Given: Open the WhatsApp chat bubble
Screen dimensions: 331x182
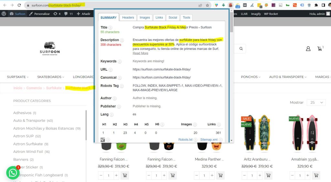Looking at the screenshot, I should pyautogui.click(x=13, y=173).
